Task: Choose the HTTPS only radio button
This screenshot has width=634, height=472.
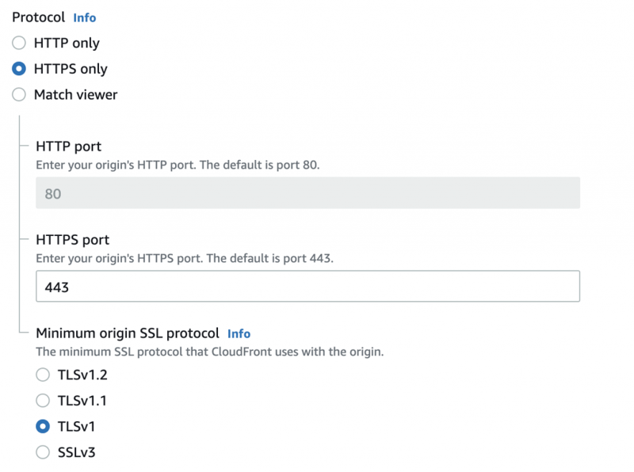Action: tap(19, 69)
